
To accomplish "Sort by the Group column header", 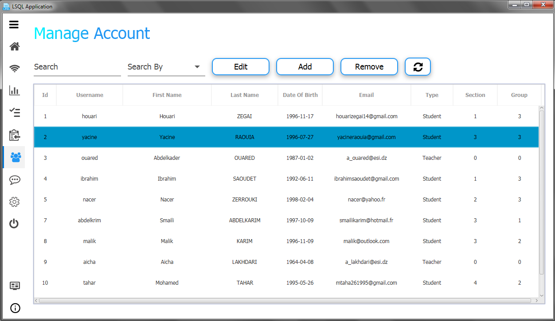I will coord(519,95).
